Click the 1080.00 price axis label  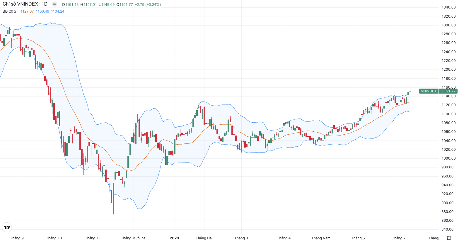(448, 123)
